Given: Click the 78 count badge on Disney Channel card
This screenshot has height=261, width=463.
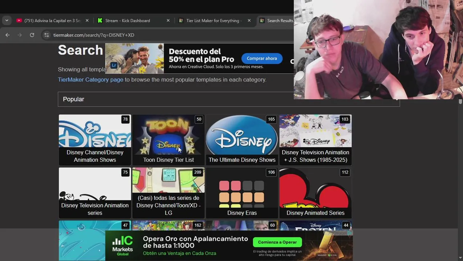Looking at the screenshot, I should [125, 119].
